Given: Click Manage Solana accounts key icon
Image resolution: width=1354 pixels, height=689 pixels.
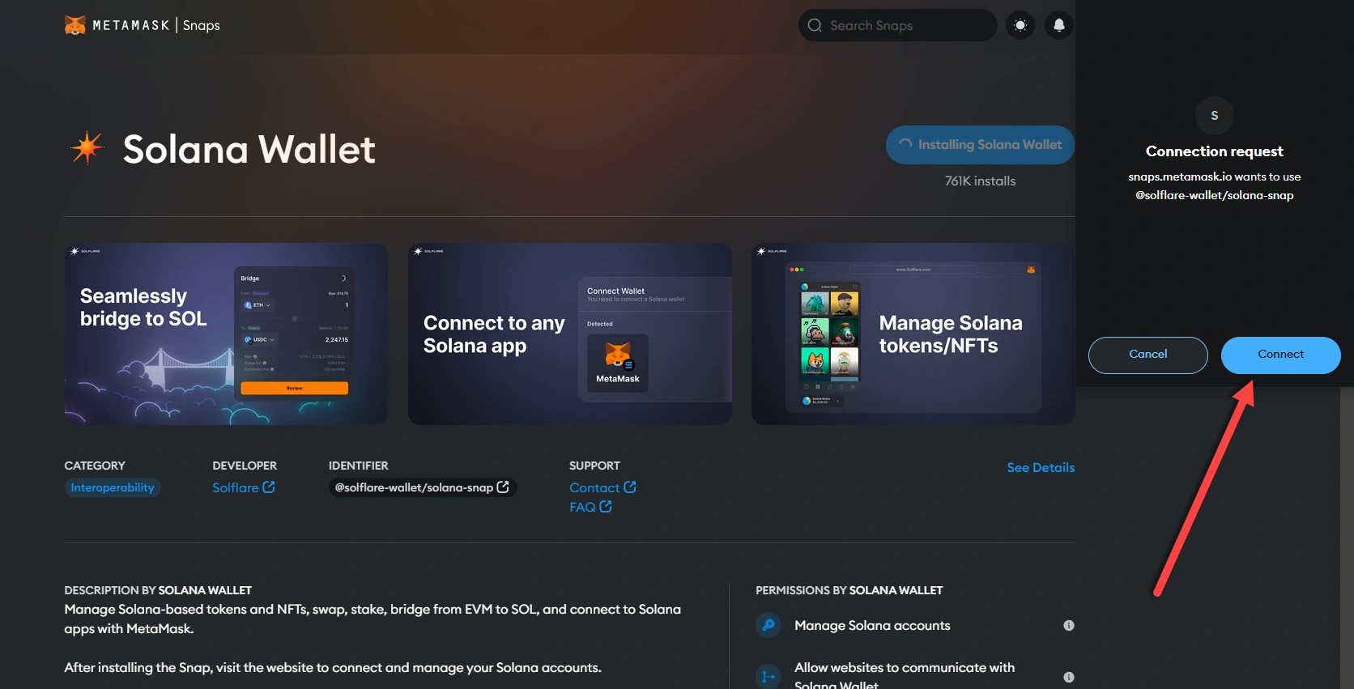Looking at the screenshot, I should point(769,625).
